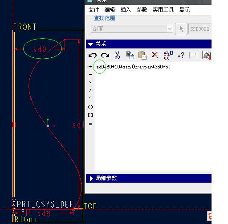
Task: Open the 插入 menu
Action: [126, 10]
